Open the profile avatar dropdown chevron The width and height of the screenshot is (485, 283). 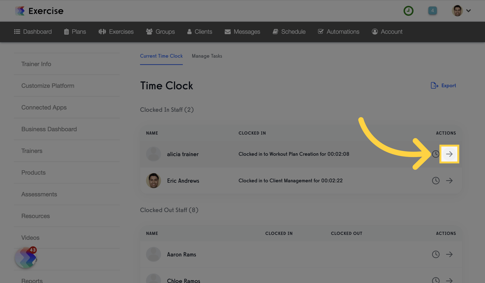[469, 11]
